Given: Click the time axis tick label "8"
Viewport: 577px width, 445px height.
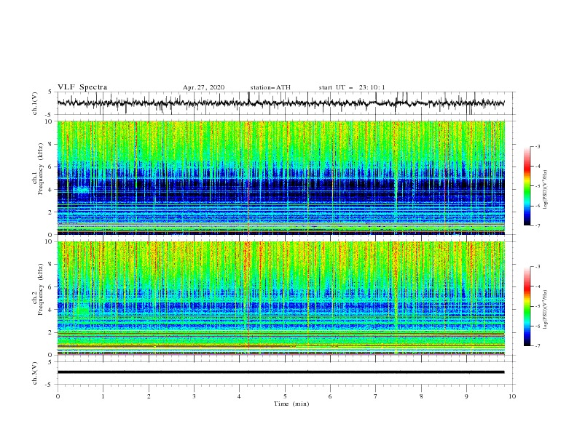Looking at the screenshot, I should click(421, 396).
